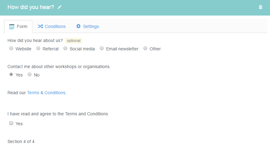The image size is (270, 157).
Task: Select Yes for contact about workshops
Action: click(x=11, y=75)
